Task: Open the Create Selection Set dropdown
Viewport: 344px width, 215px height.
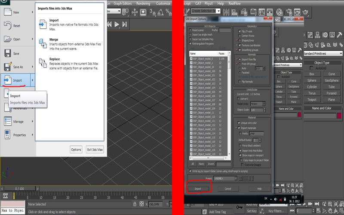Action: pyautogui.click(x=218, y=11)
